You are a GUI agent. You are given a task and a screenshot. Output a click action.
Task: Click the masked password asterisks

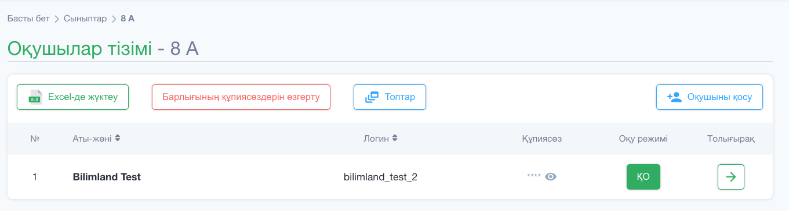pyautogui.click(x=534, y=176)
